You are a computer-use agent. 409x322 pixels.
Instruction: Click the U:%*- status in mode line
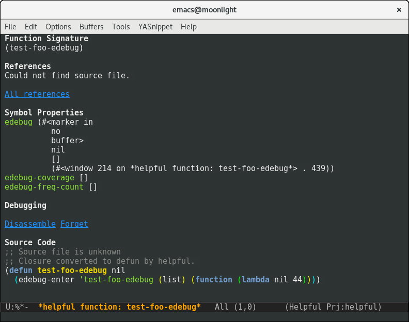click(17, 307)
